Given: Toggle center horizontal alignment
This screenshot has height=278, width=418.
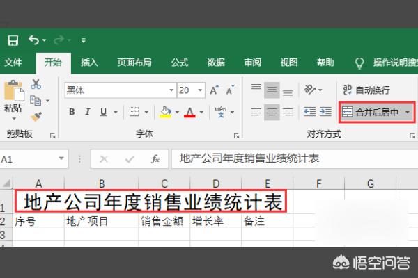Looking at the screenshot, I should [x=272, y=112].
